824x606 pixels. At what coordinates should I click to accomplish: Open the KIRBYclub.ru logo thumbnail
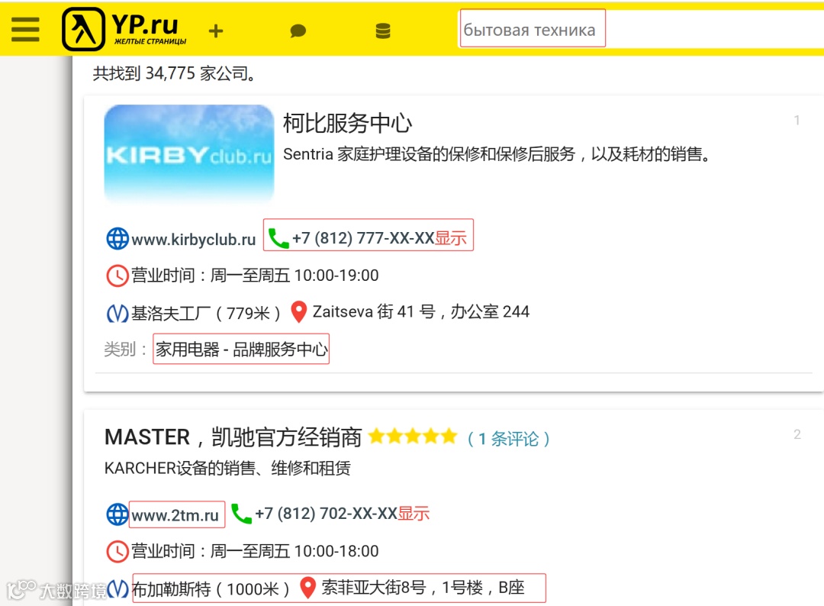pos(189,153)
